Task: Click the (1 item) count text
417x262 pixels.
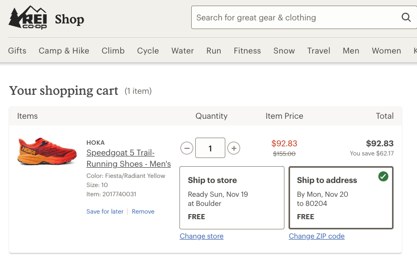Action: (x=138, y=91)
